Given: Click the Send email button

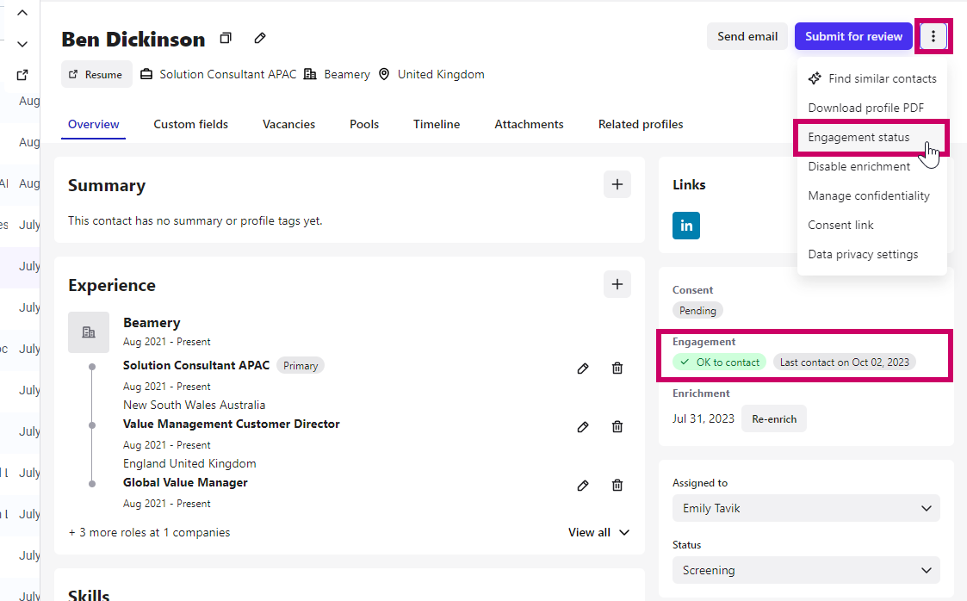Looking at the screenshot, I should point(747,36).
